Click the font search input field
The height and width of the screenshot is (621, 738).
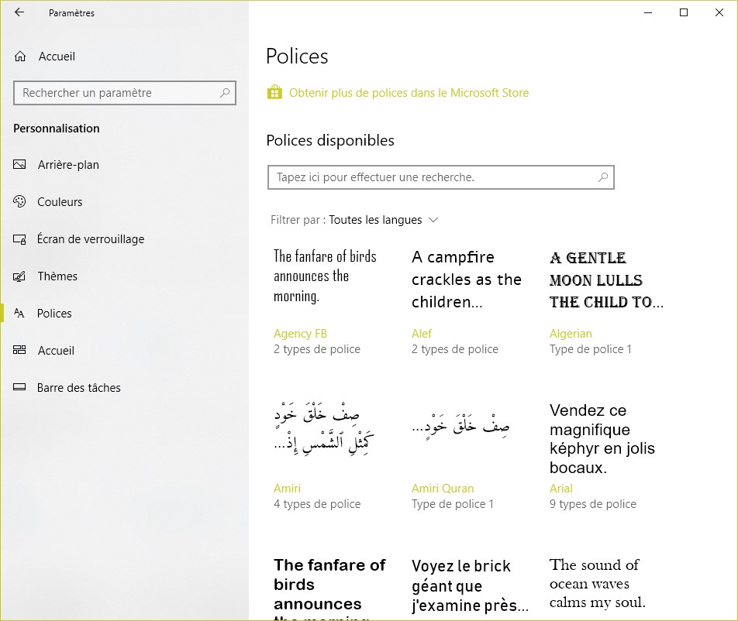[430, 177]
